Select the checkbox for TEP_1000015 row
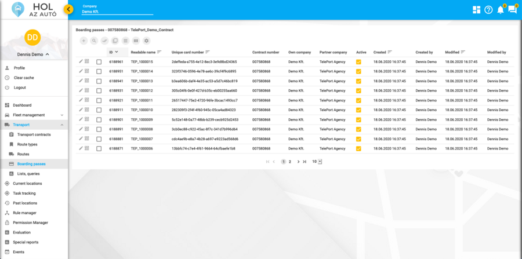522x259 pixels. 99,62
